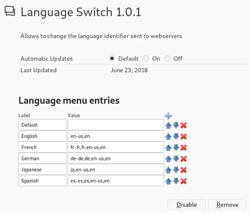Turn Automatic Updates On
The image size is (250, 213).
coord(146,59)
